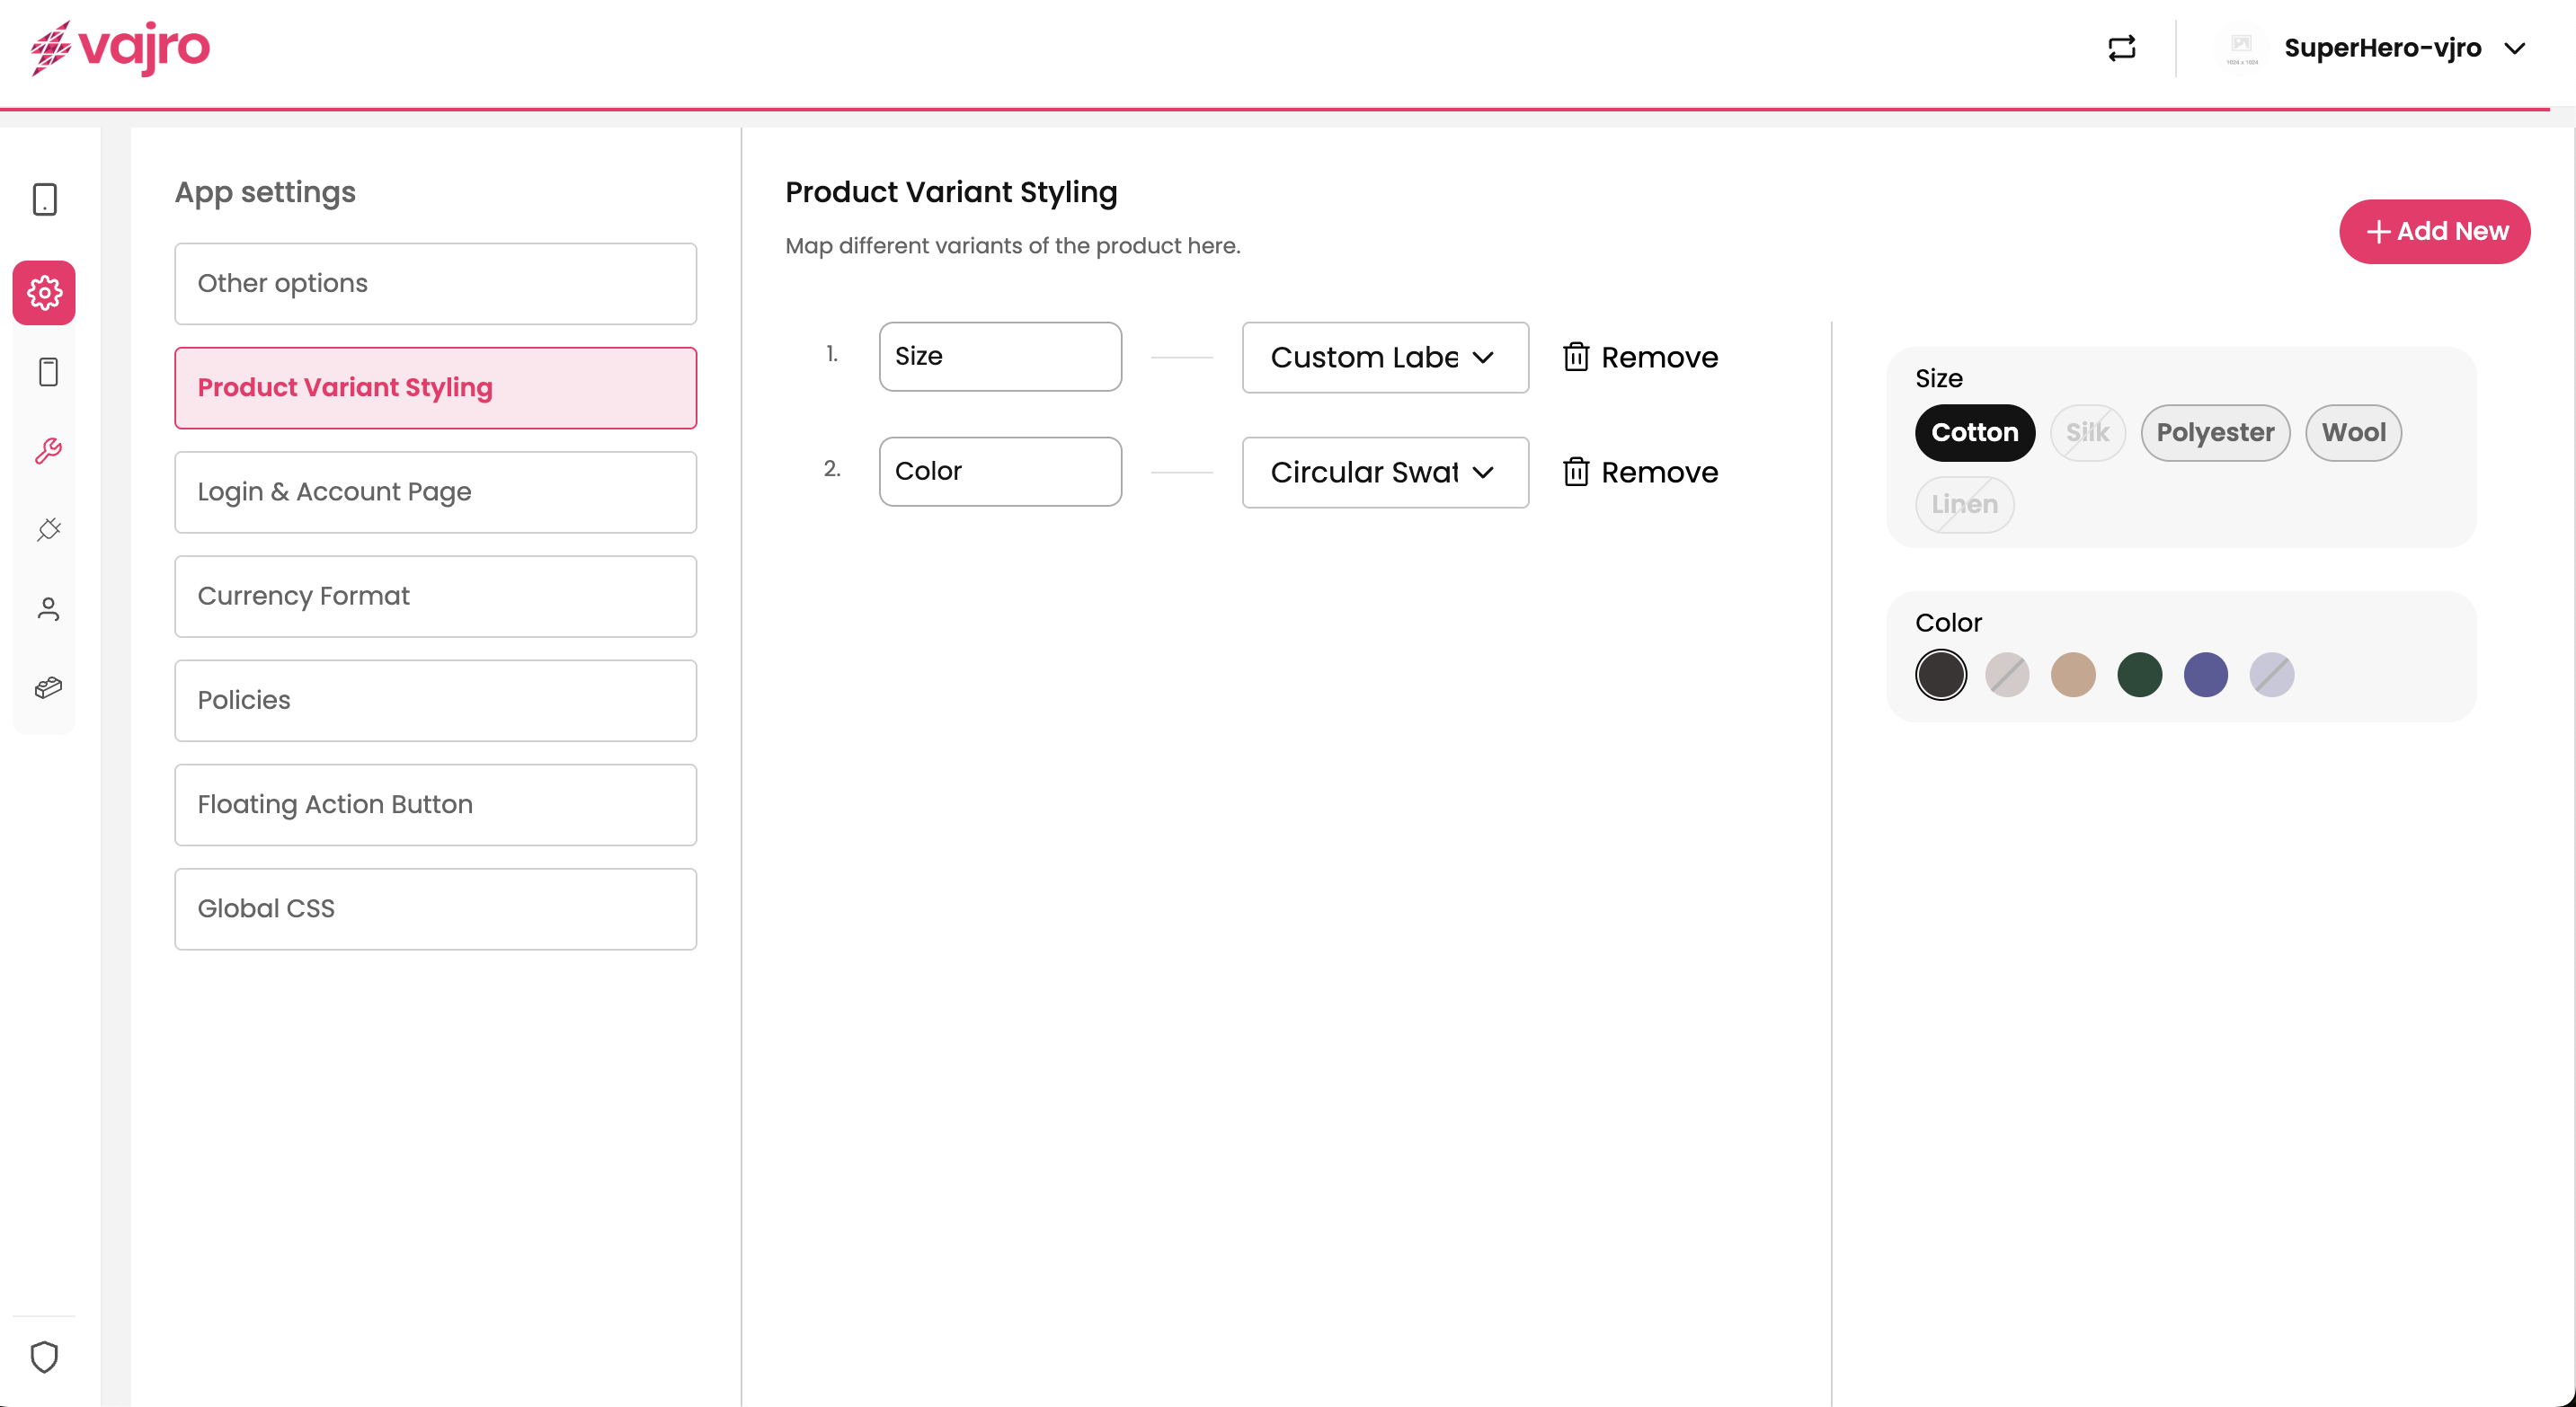Image resolution: width=2576 pixels, height=1407 pixels.
Task: Expand the Custom Label style dropdown
Action: click(x=1384, y=358)
